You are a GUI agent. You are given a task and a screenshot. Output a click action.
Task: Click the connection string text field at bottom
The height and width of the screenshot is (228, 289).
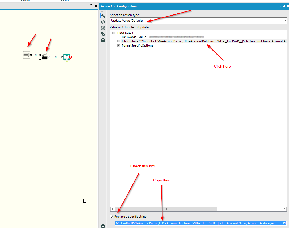[187, 223]
